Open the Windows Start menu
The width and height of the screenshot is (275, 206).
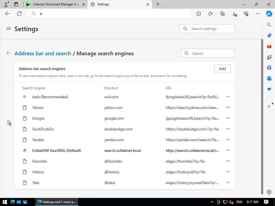coord(5,202)
